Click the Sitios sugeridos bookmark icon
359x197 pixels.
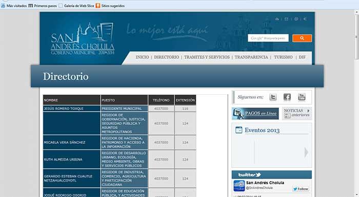pyautogui.click(x=98, y=6)
